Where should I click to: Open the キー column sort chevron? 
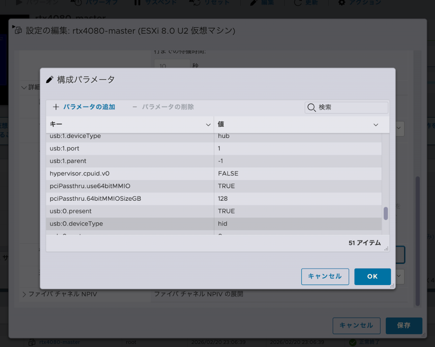(208, 125)
